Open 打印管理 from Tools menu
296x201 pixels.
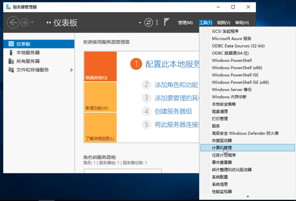coord(248,119)
